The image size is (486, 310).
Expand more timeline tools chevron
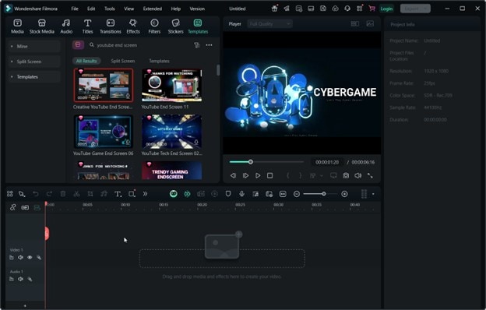coord(145,194)
